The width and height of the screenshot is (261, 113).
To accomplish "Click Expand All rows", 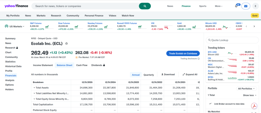I will pos(190,74).
